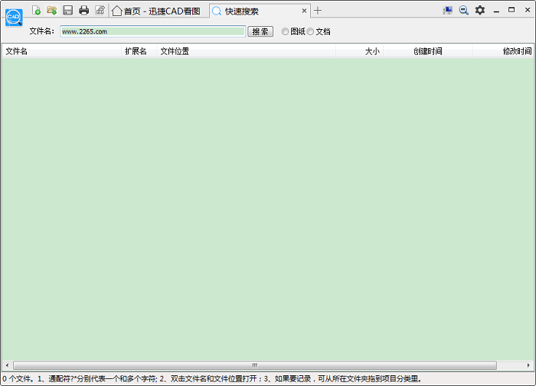Click the settings gear icon
The height and width of the screenshot is (386, 536).
coord(480,11)
